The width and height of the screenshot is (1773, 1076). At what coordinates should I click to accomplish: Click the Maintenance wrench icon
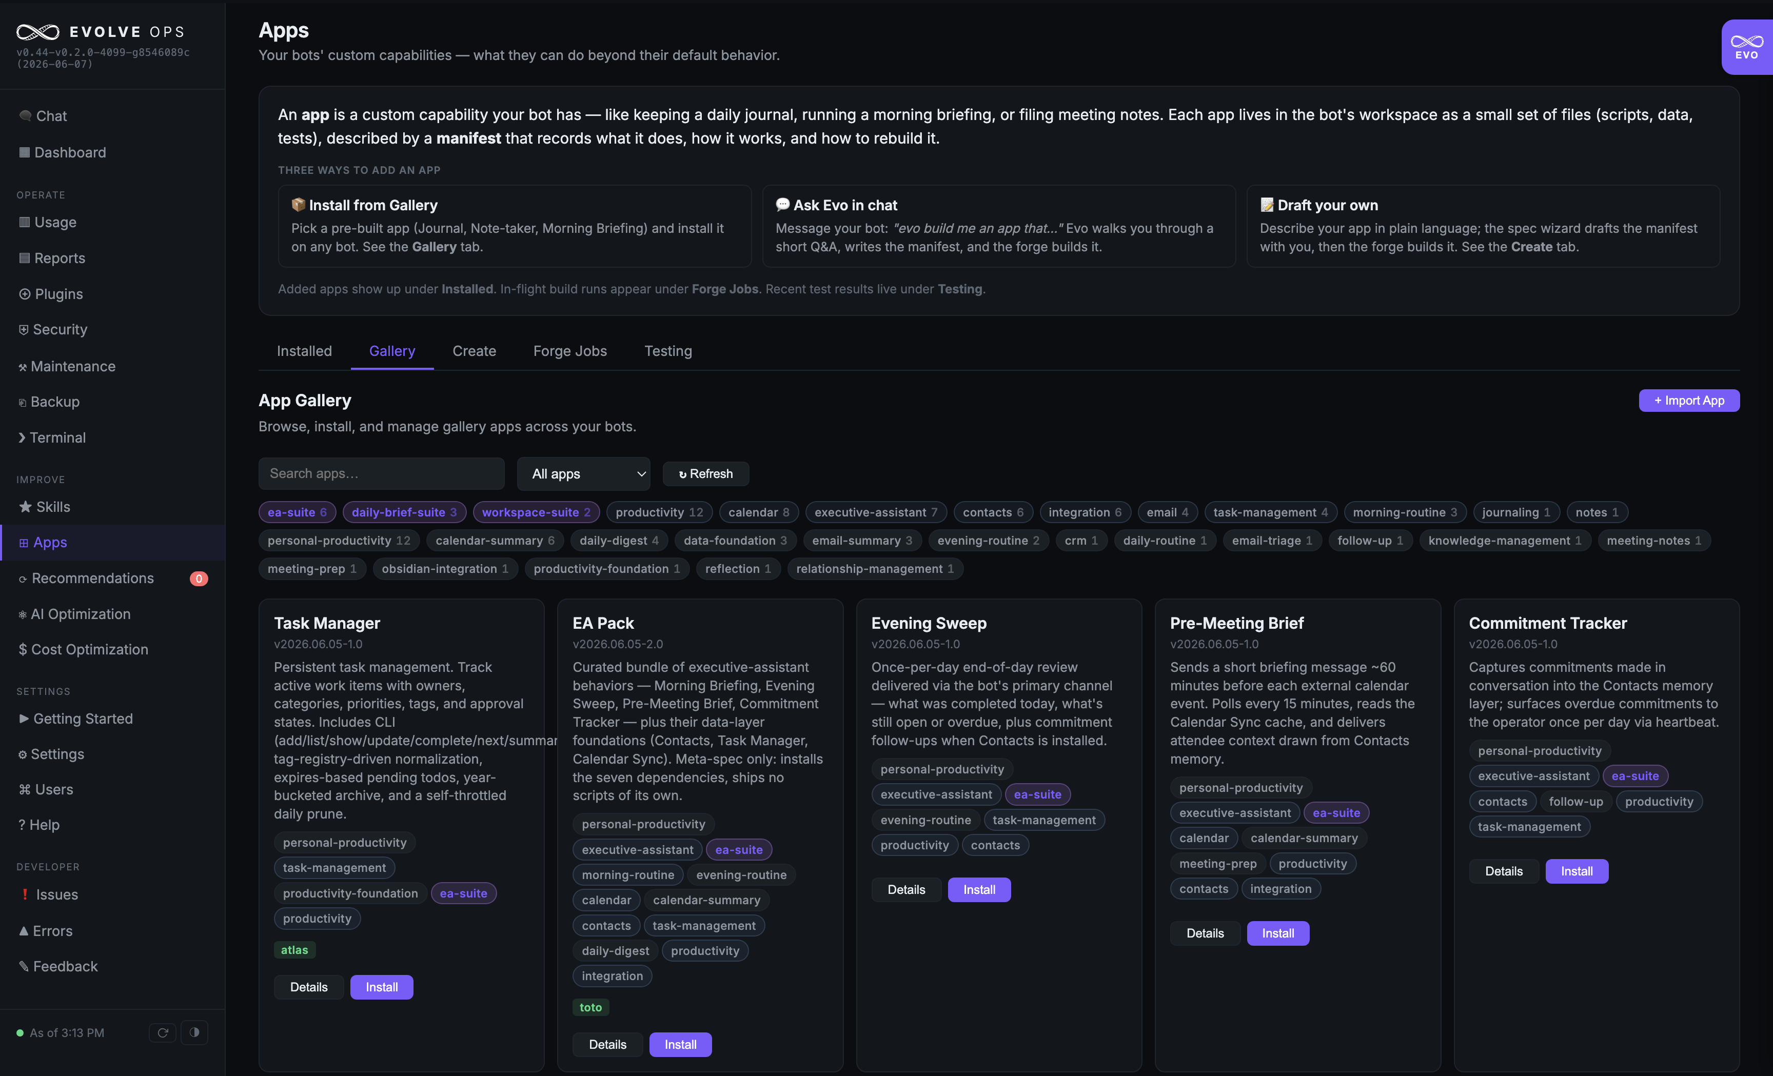(23, 367)
